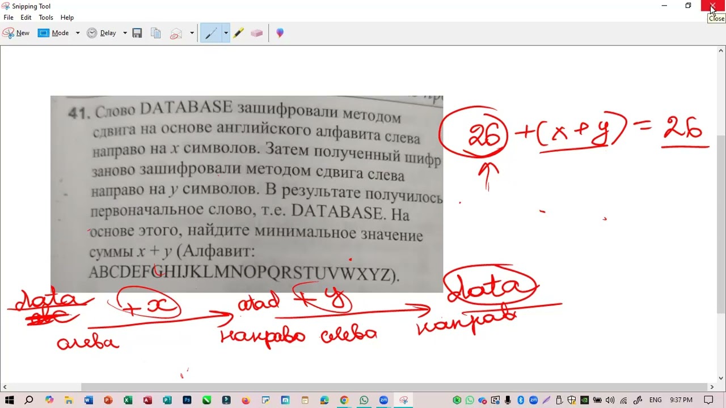Open the Action Center notifications icon

click(x=708, y=400)
